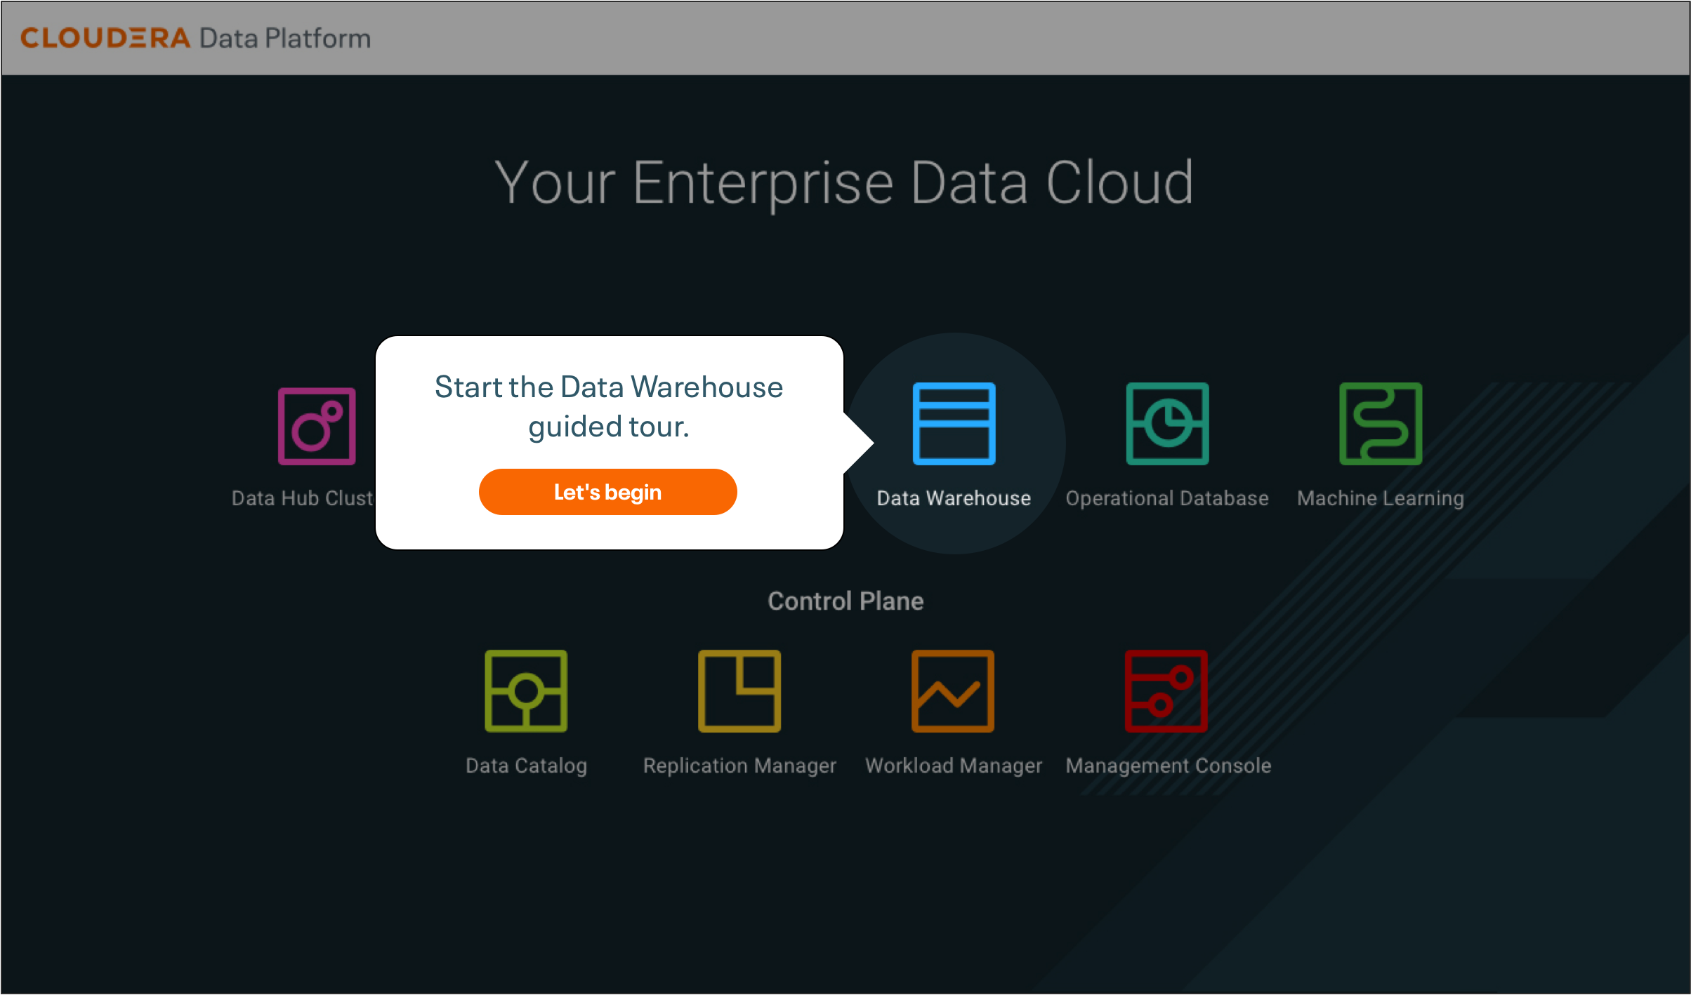This screenshot has height=995, width=1691.
Task: Open the Replication Manager icon
Action: (x=739, y=691)
